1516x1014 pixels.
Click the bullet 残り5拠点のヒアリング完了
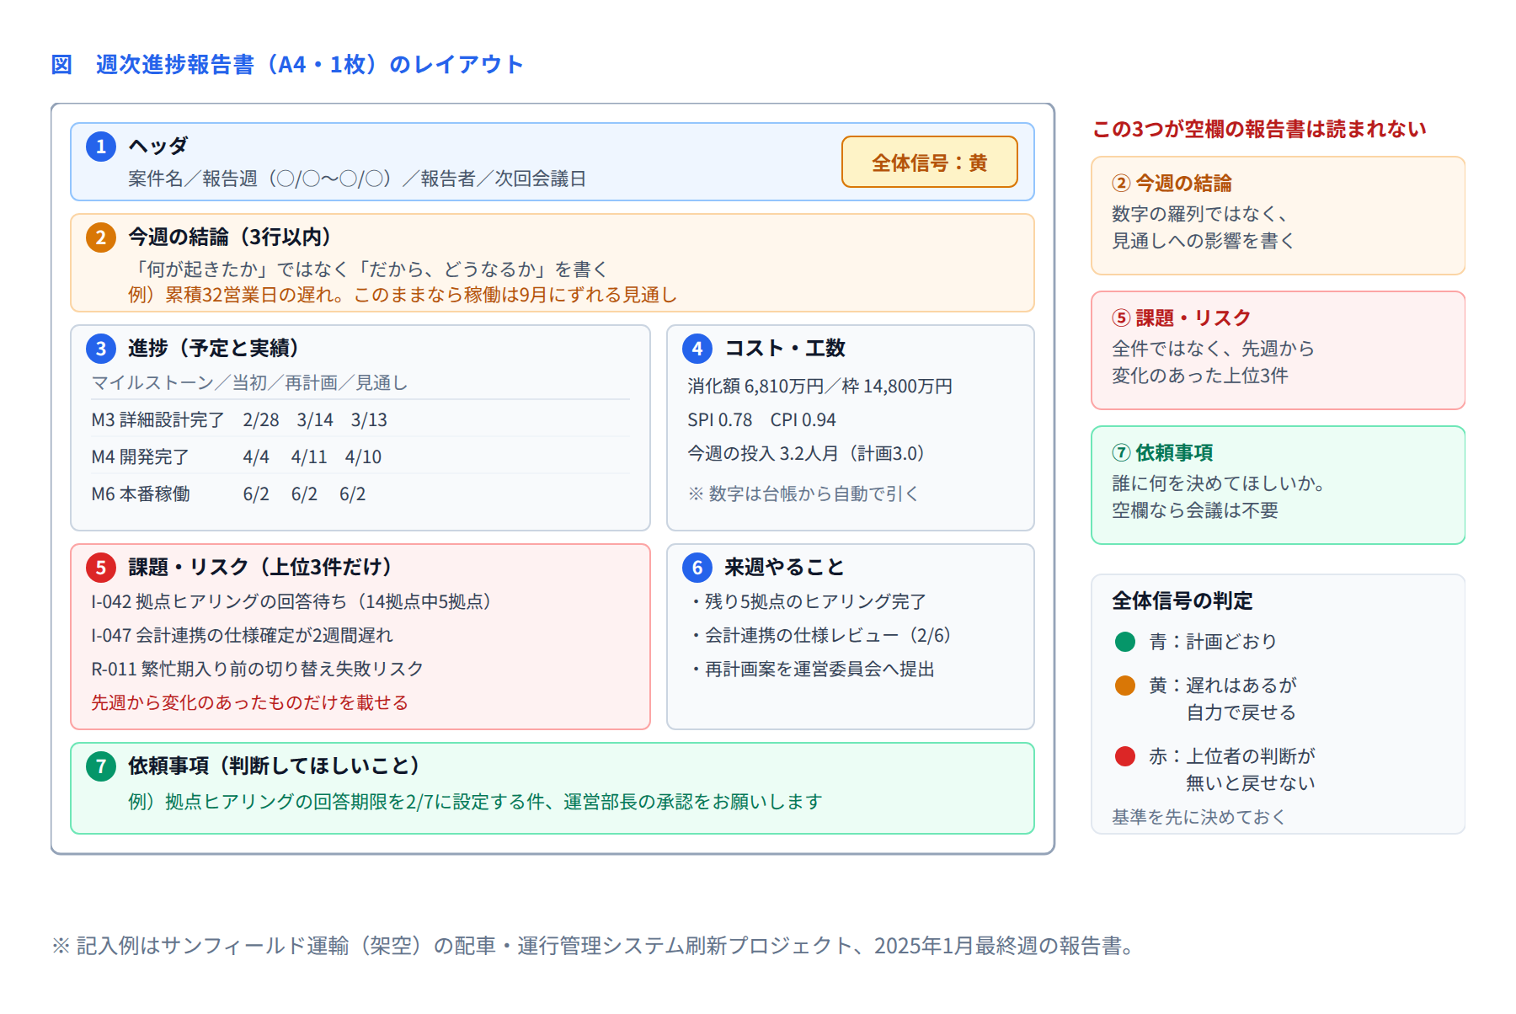(x=807, y=601)
